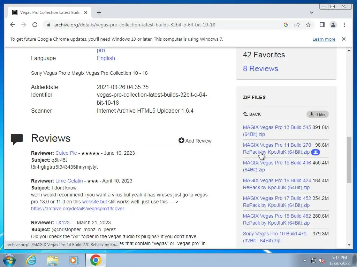This screenshot has height=267, width=357.
Task: Bookmark this page with the star icon
Action: coord(308,25)
